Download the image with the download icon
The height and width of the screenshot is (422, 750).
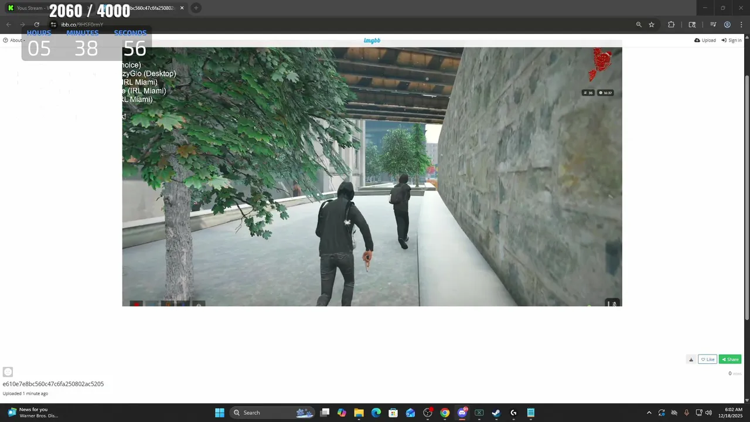coord(691,359)
